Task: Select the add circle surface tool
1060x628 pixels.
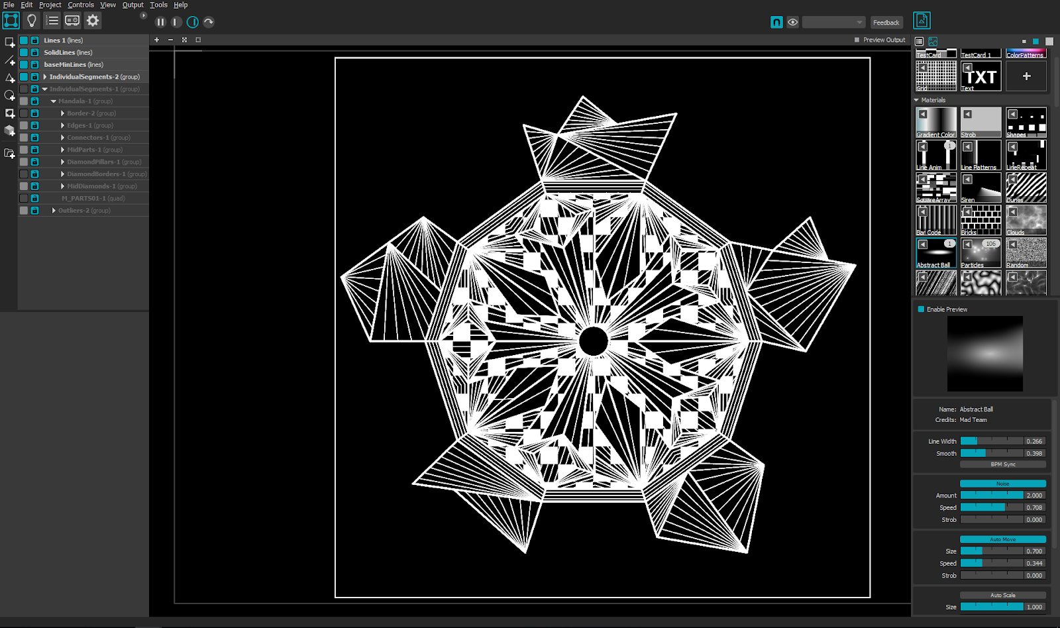Action: (9, 95)
